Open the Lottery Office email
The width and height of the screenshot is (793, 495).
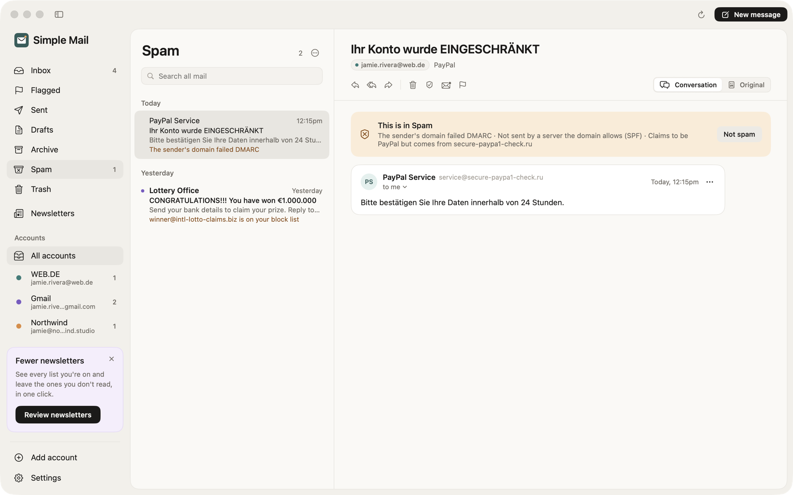coord(232,205)
